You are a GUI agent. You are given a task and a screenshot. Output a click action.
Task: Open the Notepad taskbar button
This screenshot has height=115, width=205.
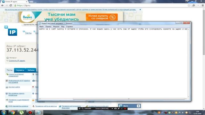pyautogui.click(x=39, y=112)
